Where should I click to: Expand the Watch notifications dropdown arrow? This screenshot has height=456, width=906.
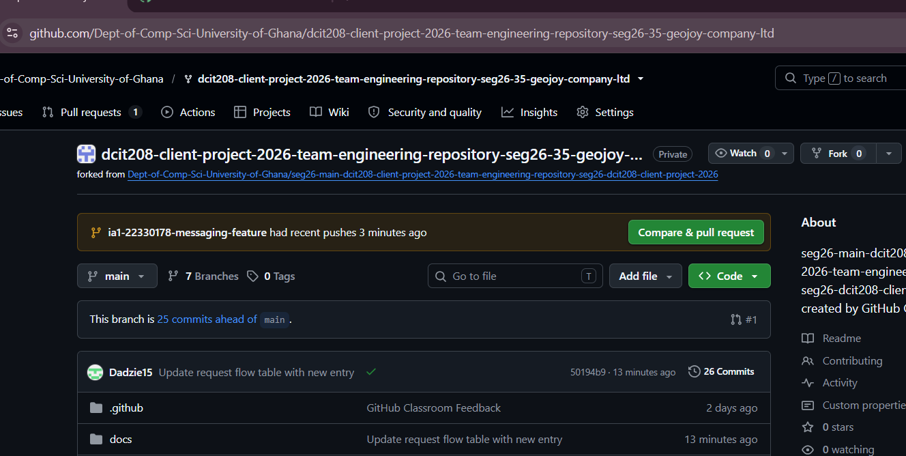pos(785,154)
